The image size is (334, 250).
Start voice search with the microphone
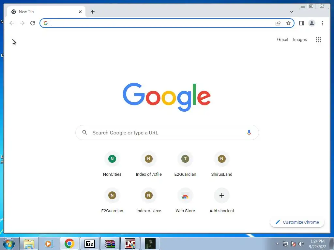pos(249,132)
